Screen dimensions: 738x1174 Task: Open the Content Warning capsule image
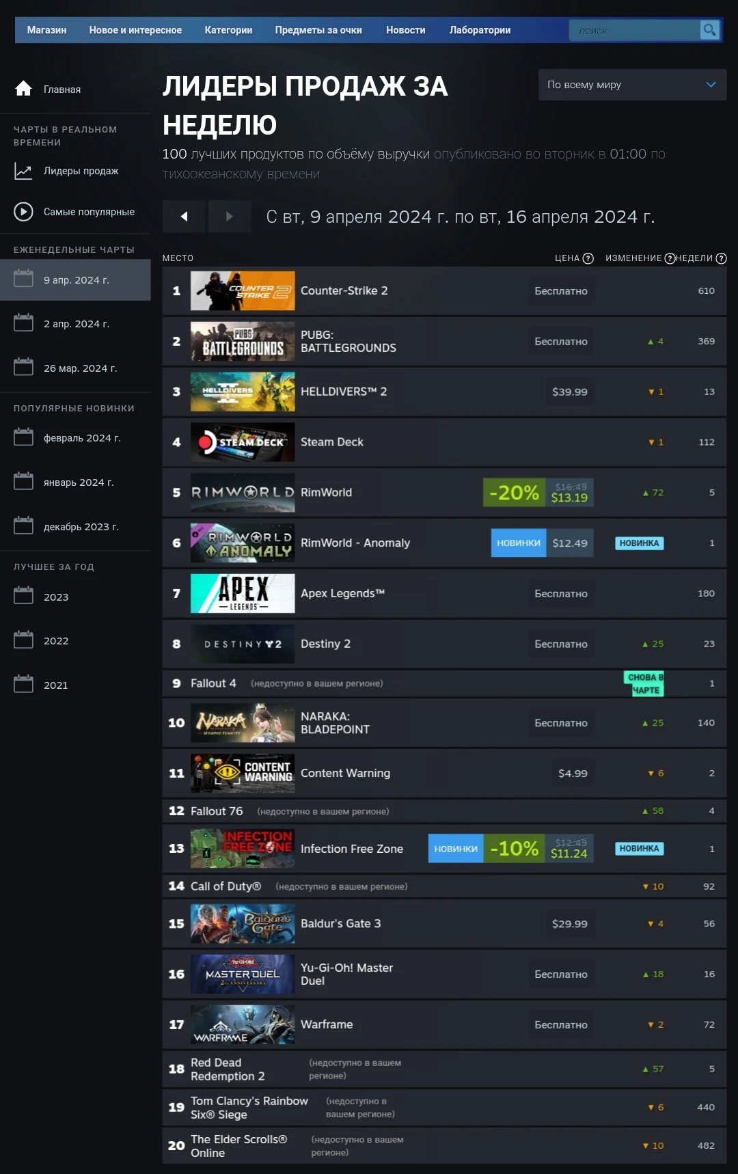point(243,774)
